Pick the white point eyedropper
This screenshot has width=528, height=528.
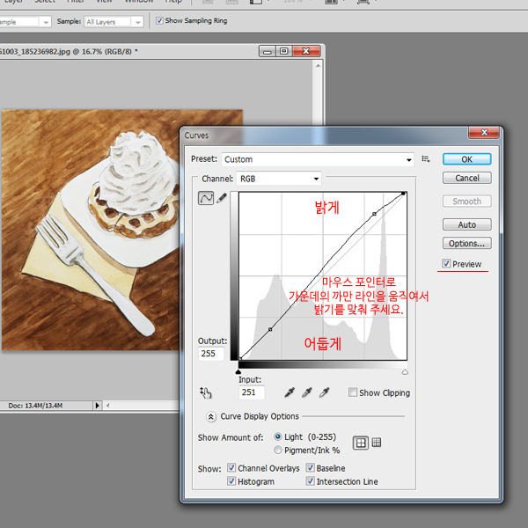point(324,392)
